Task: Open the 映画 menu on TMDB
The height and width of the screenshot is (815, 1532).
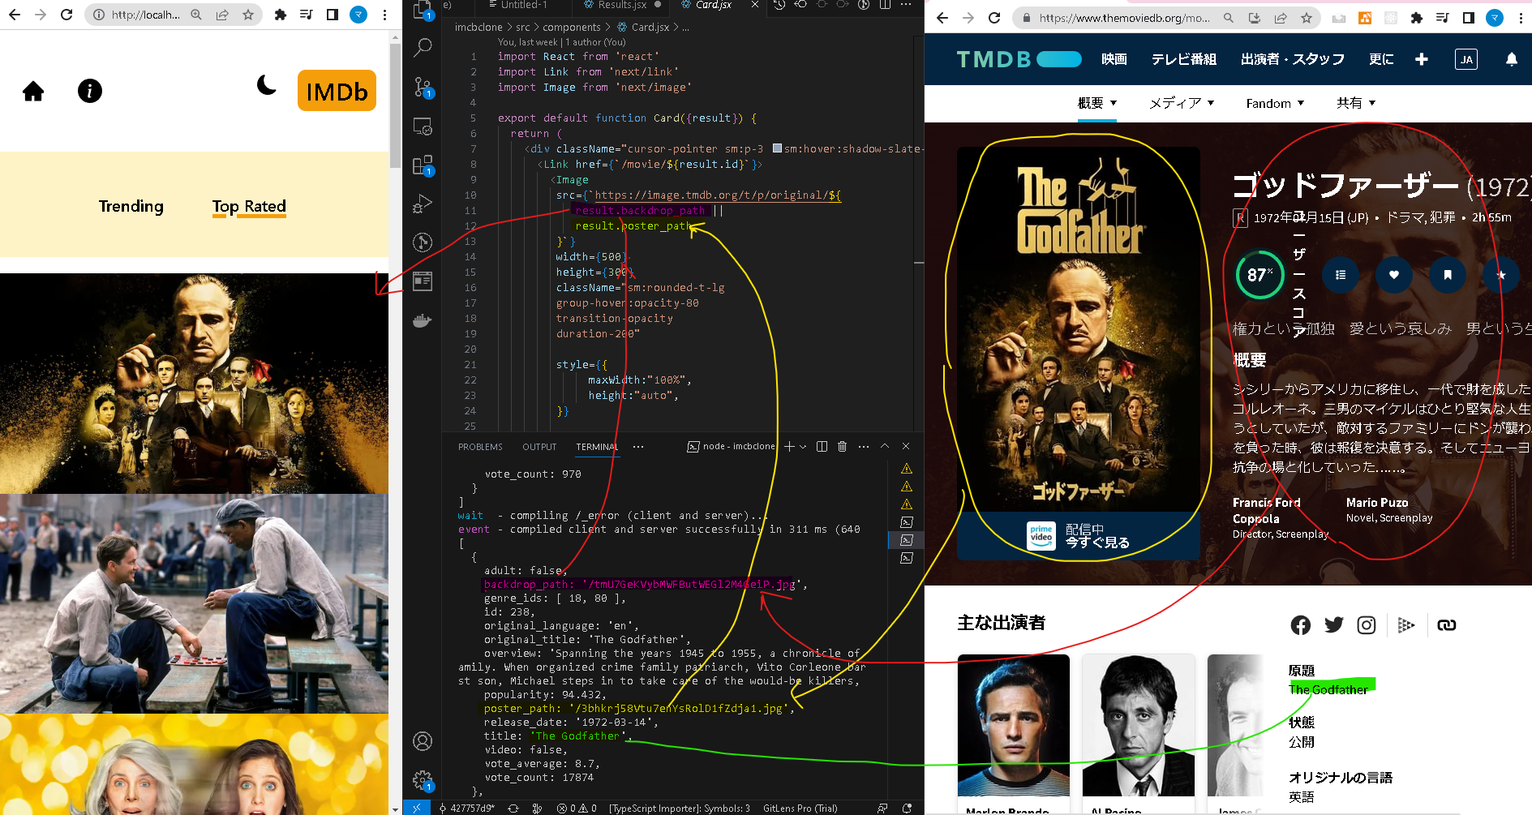Action: click(x=1114, y=59)
